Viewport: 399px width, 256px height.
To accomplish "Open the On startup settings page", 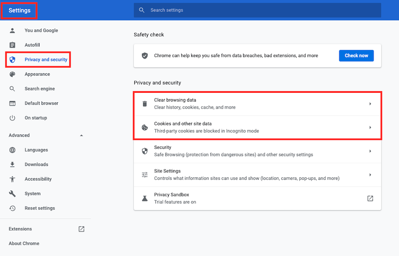I will [36, 118].
